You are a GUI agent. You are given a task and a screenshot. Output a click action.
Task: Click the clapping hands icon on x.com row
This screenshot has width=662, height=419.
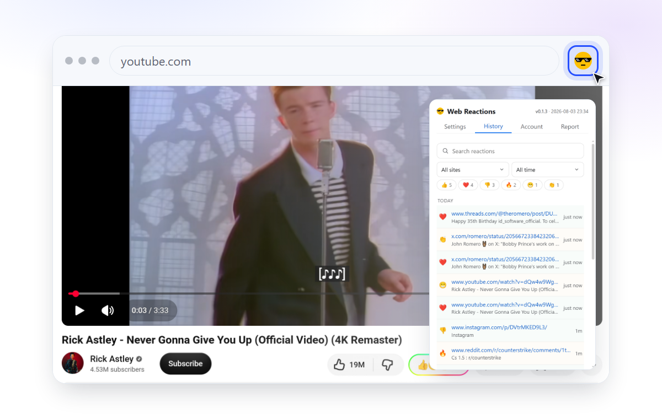(x=442, y=240)
